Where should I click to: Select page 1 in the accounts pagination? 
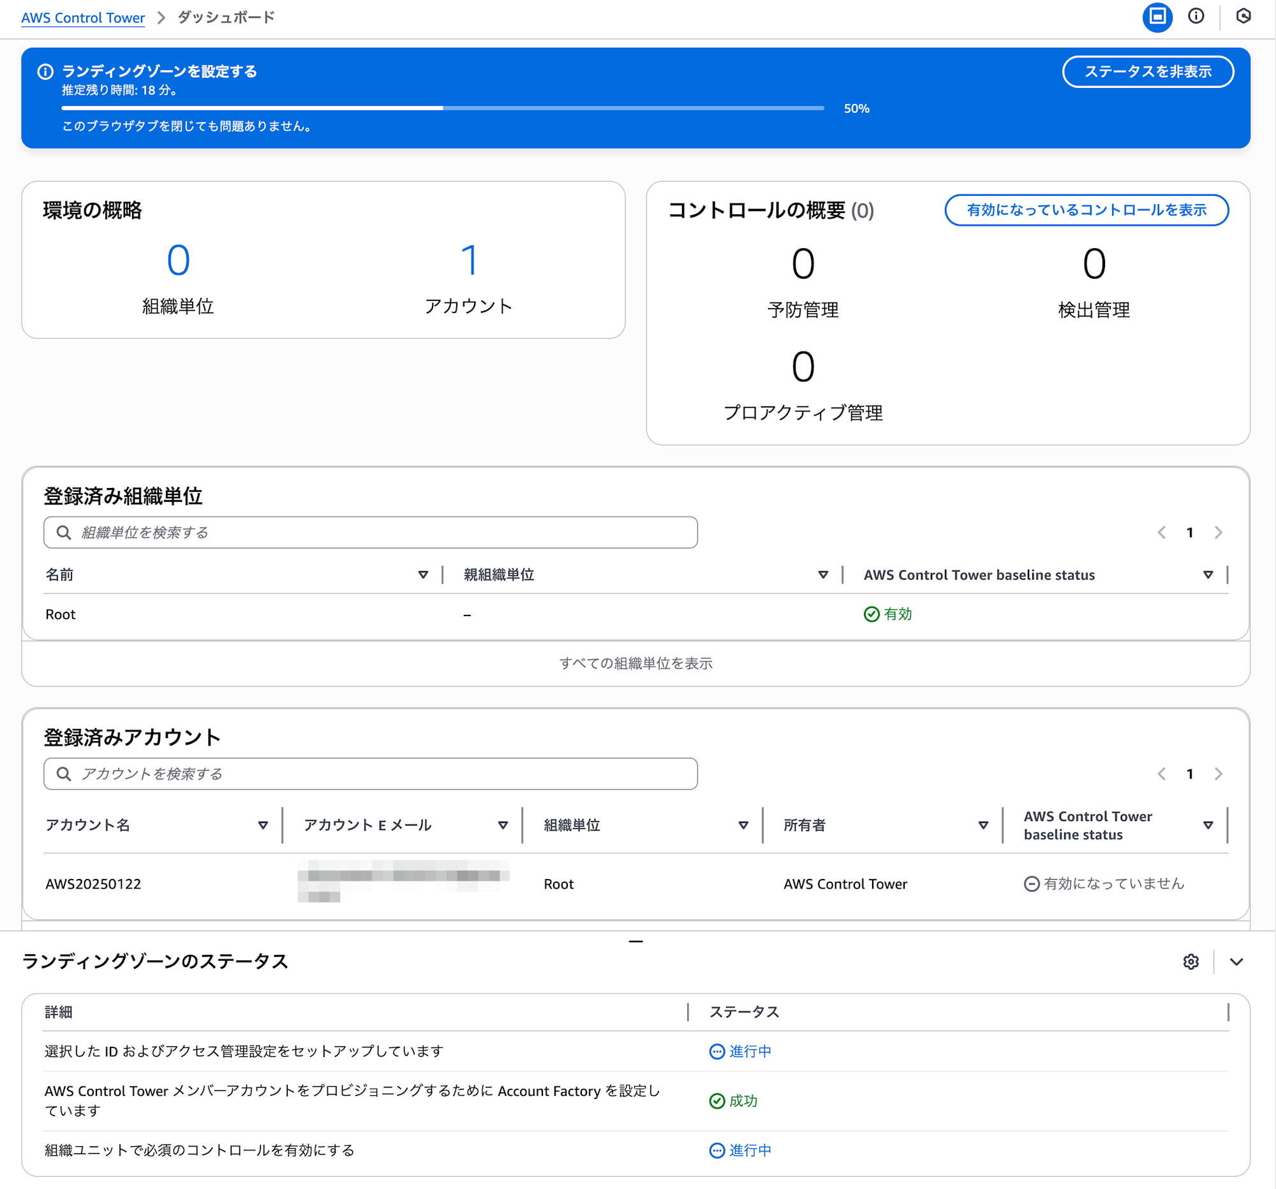[1189, 774]
